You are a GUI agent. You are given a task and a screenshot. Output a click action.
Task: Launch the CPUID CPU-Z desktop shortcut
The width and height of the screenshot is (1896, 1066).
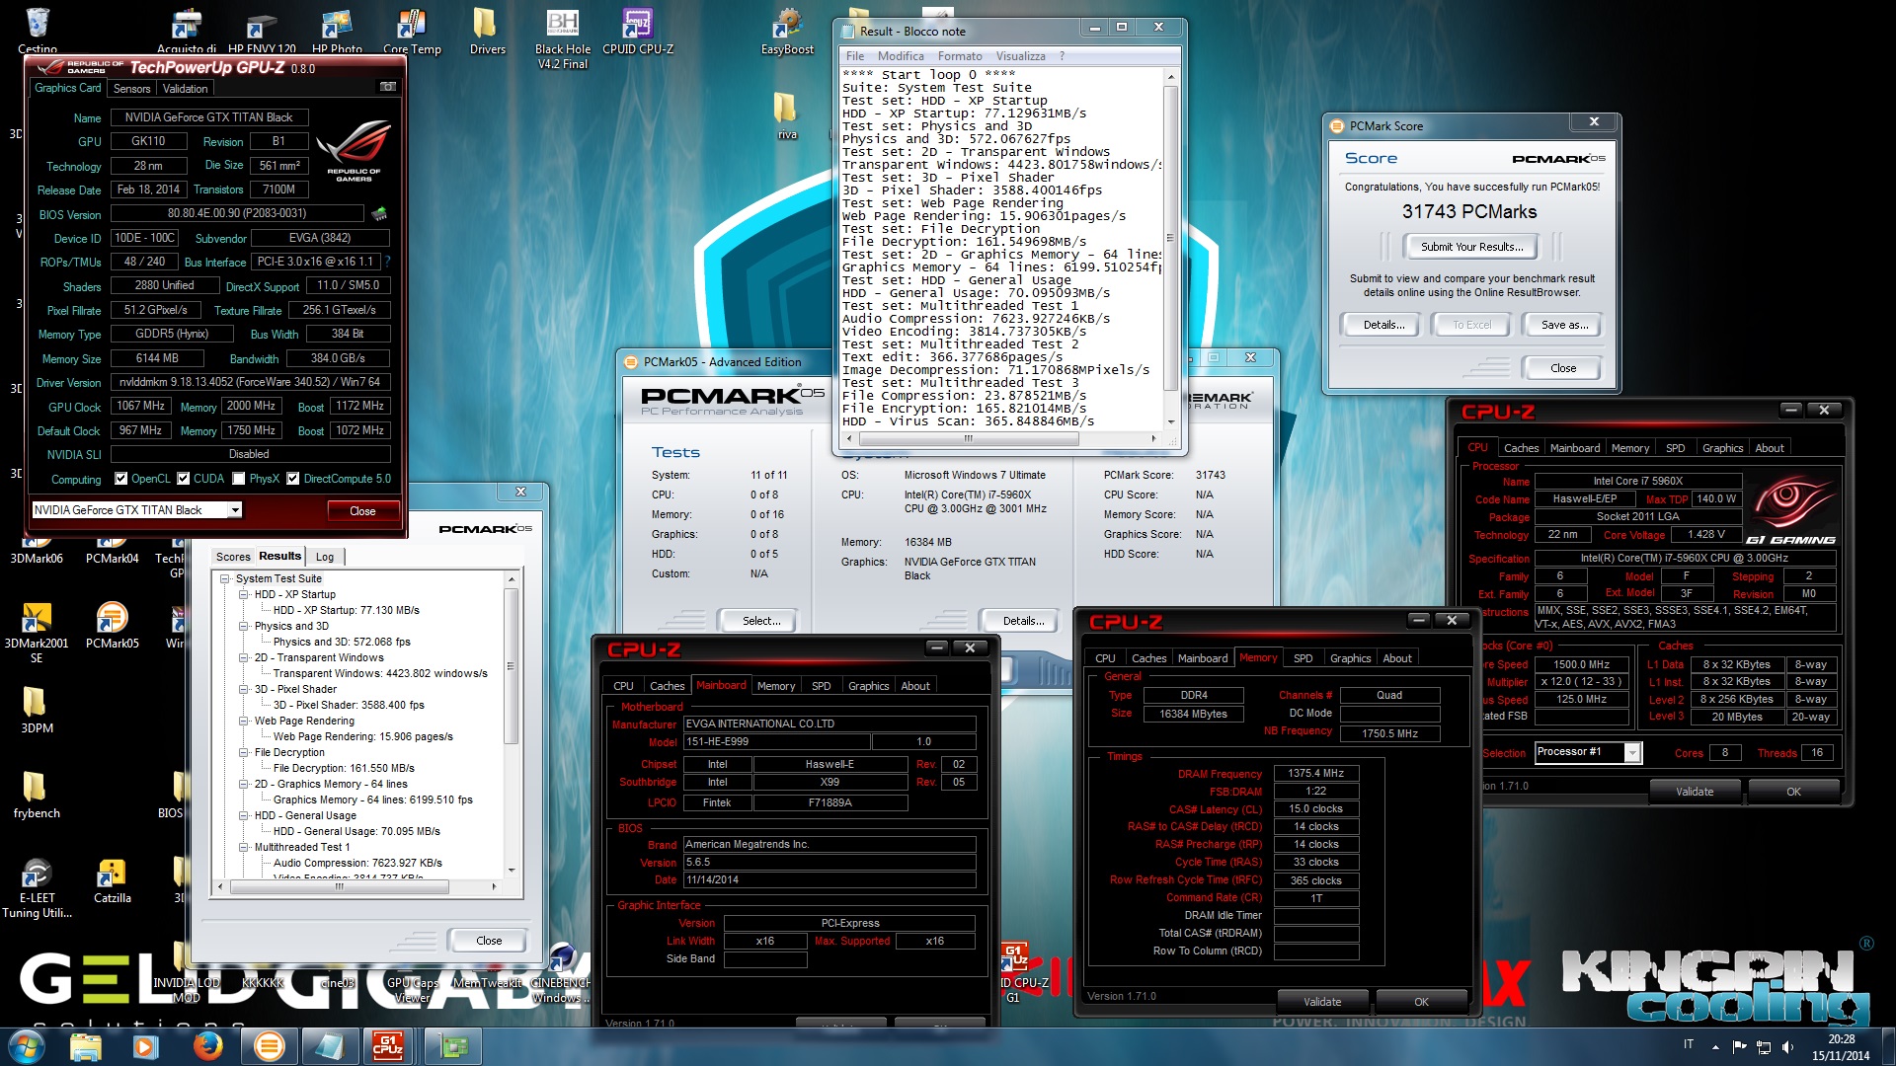(638, 30)
